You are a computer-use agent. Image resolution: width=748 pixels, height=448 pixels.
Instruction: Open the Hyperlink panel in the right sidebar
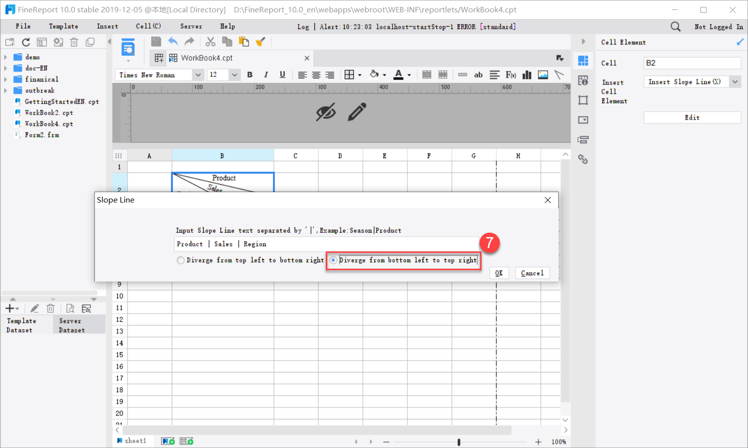tap(583, 159)
